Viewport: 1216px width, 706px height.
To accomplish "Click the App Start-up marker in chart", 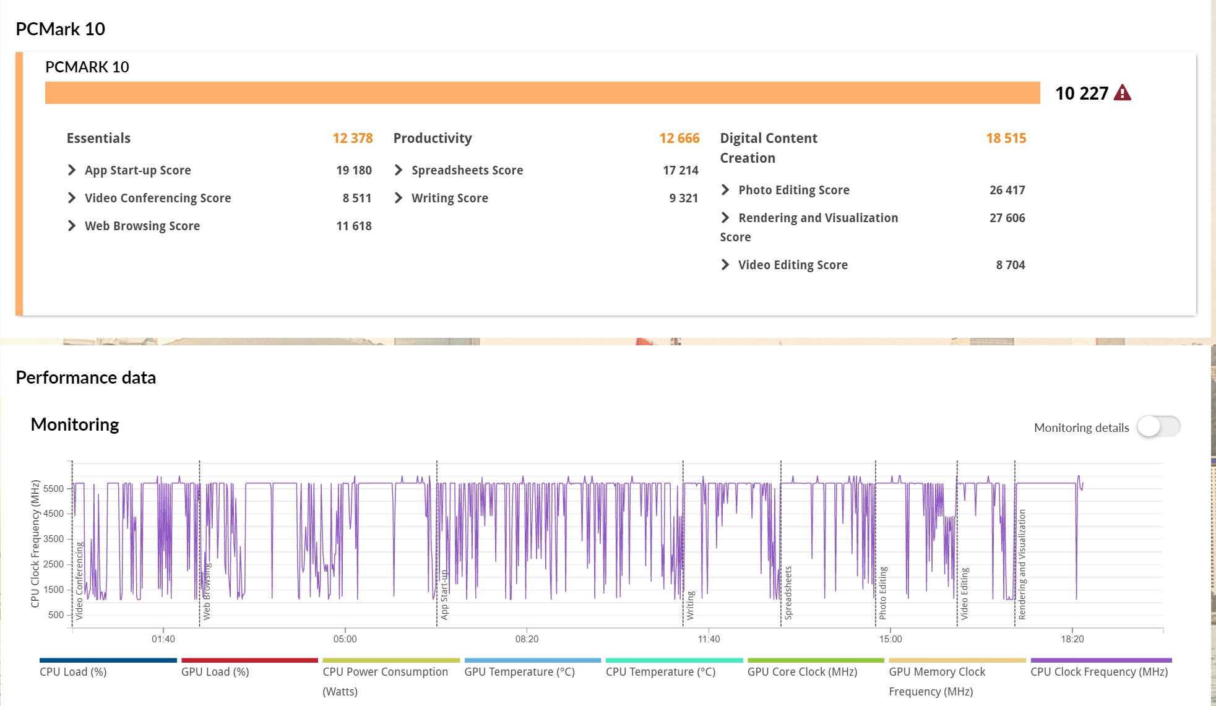I will pyautogui.click(x=444, y=595).
